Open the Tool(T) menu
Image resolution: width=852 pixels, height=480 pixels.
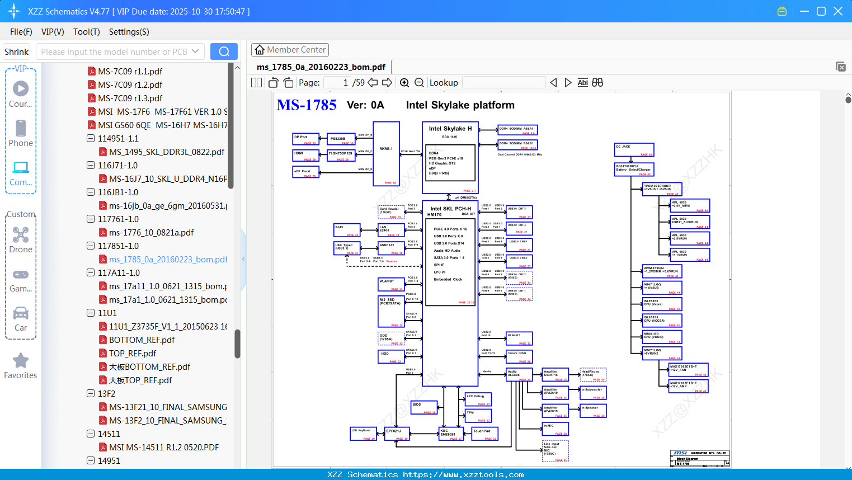pyautogui.click(x=87, y=32)
